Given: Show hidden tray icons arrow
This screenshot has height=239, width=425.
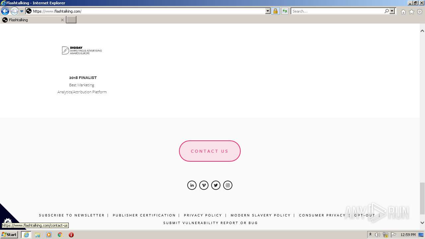Looking at the screenshot, I should [x=370, y=235].
